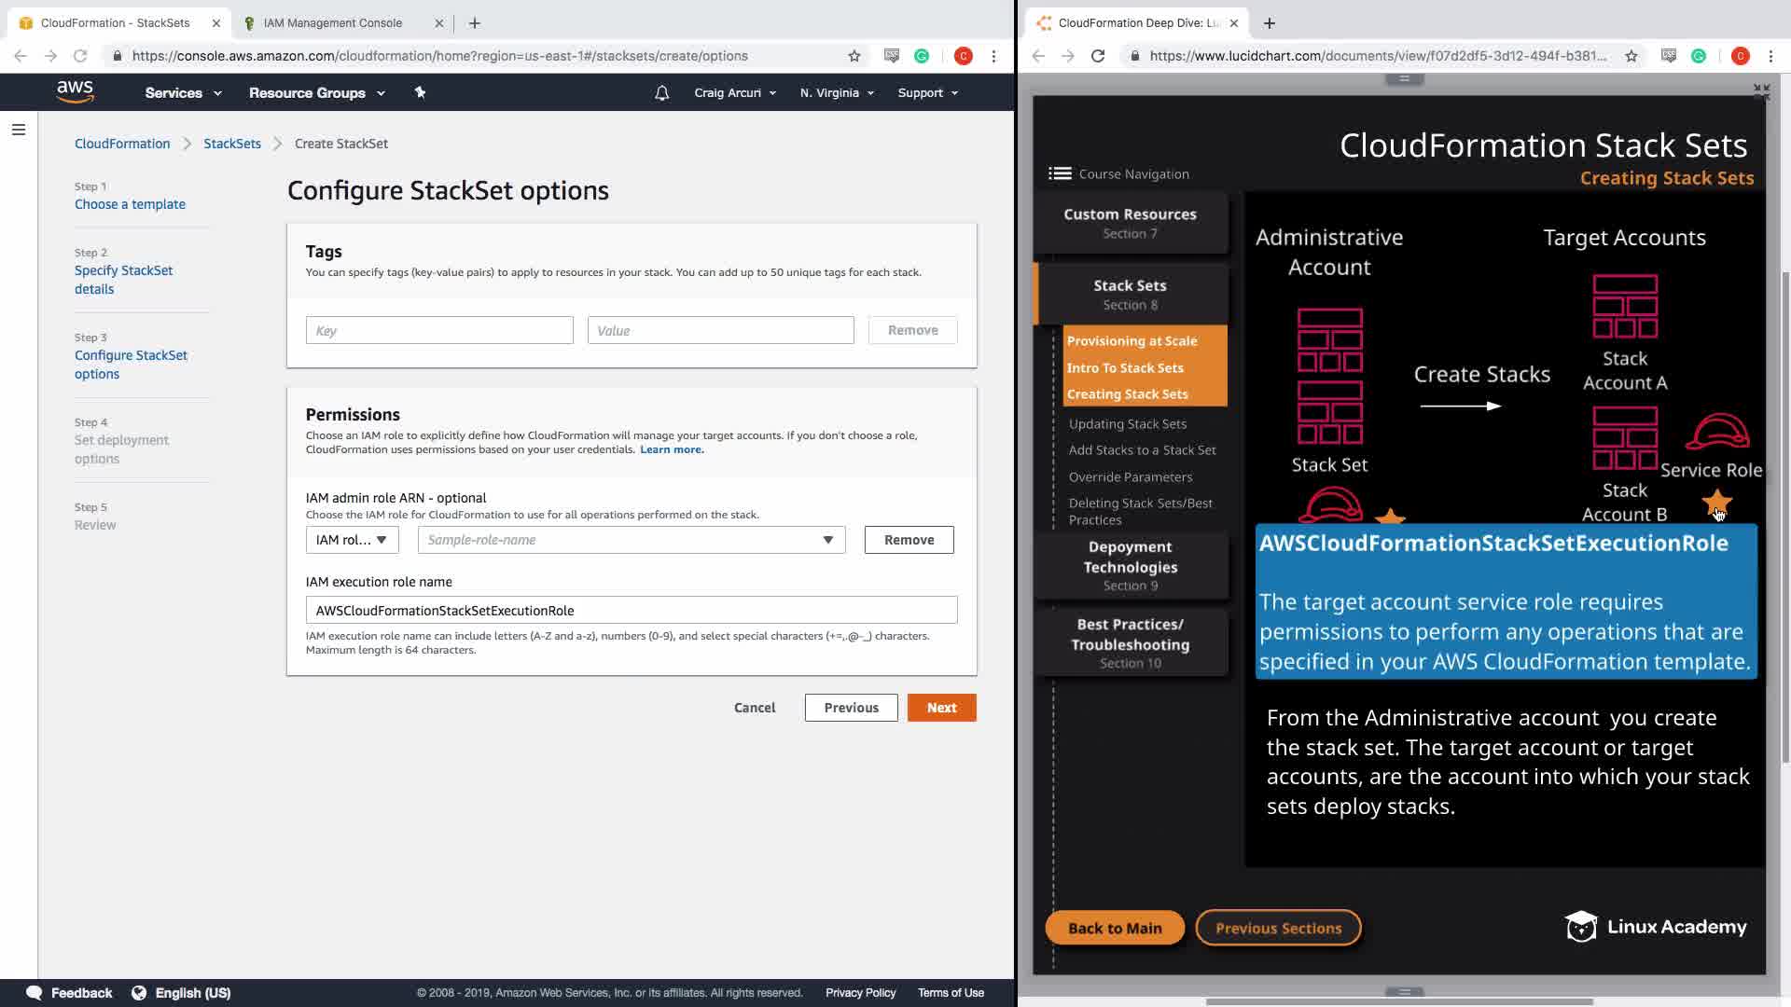This screenshot has width=1791, height=1007.
Task: Click the orange Next button
Action: (941, 708)
